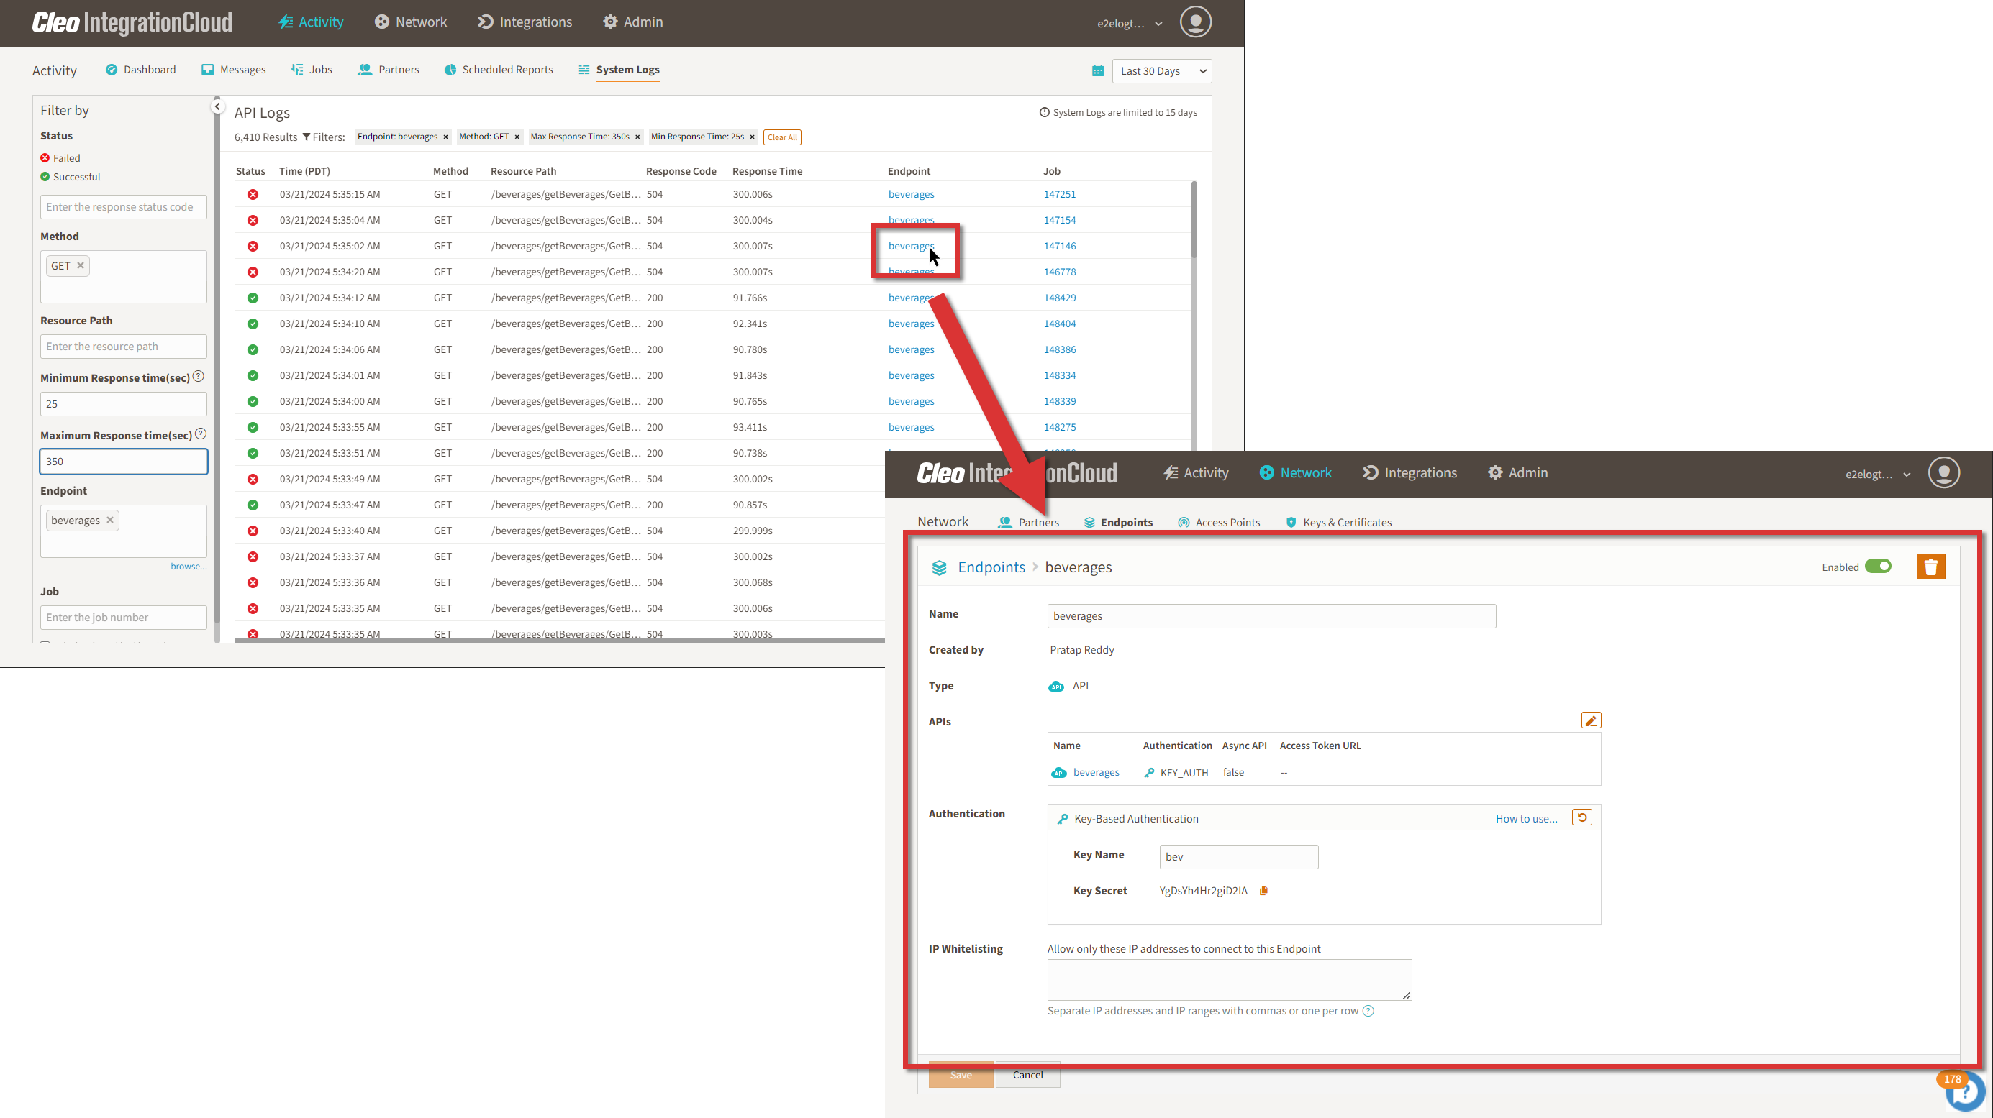Switch to the Scheduled Reports tab

[499, 70]
